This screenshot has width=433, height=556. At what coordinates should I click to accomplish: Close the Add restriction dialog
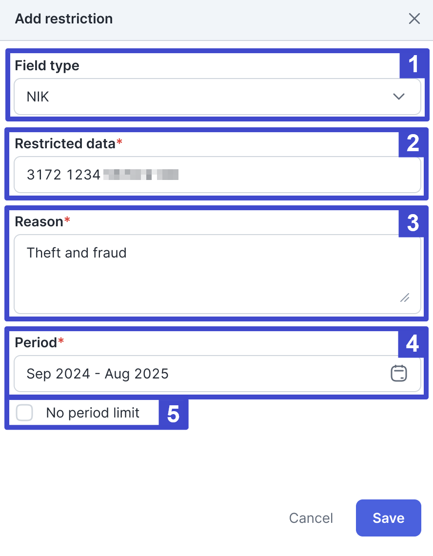tap(414, 19)
